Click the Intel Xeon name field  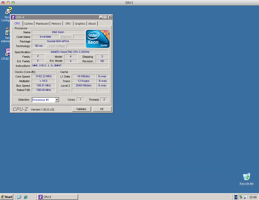pos(58,32)
